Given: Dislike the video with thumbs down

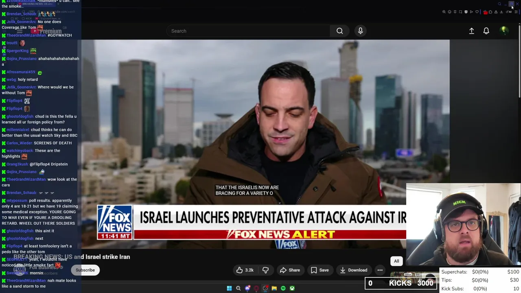Looking at the screenshot, I should pyautogui.click(x=265, y=270).
